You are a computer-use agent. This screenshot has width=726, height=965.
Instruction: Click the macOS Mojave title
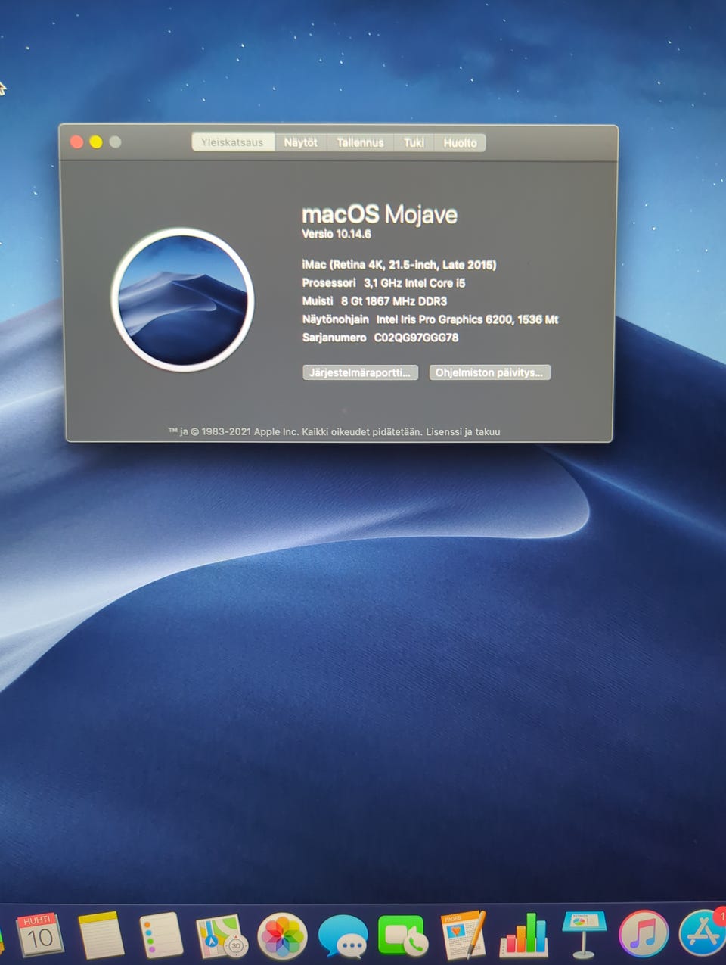(x=380, y=214)
